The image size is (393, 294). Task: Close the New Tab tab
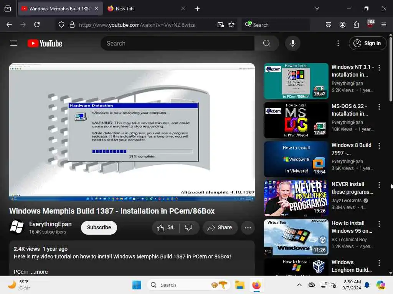(183, 8)
